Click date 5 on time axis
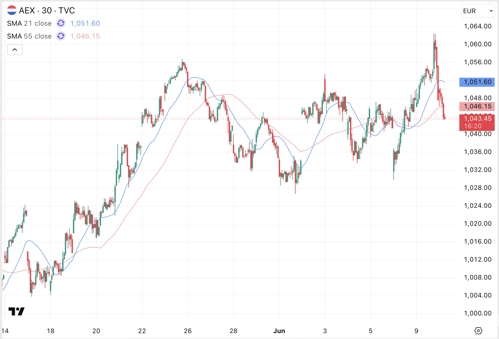The height and width of the screenshot is (339, 499). coord(371,331)
